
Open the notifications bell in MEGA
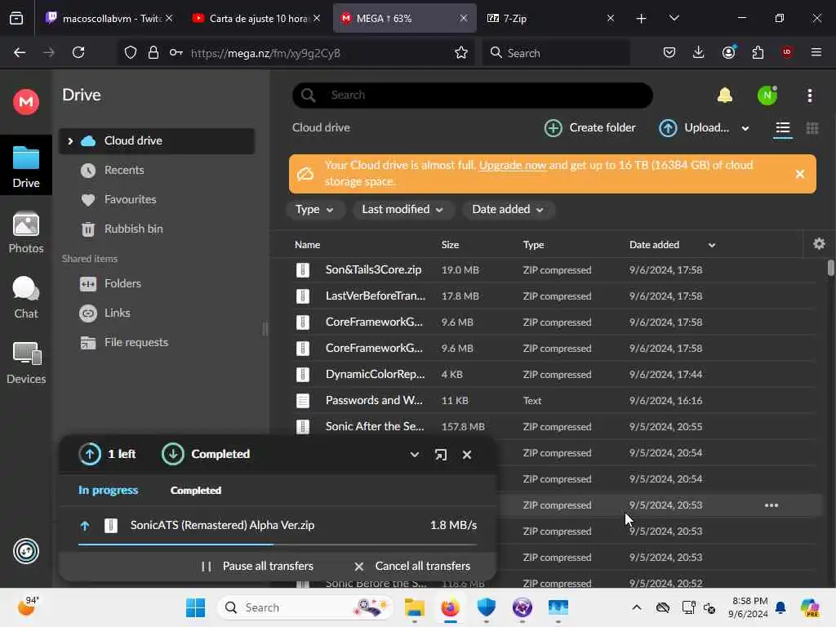(725, 96)
